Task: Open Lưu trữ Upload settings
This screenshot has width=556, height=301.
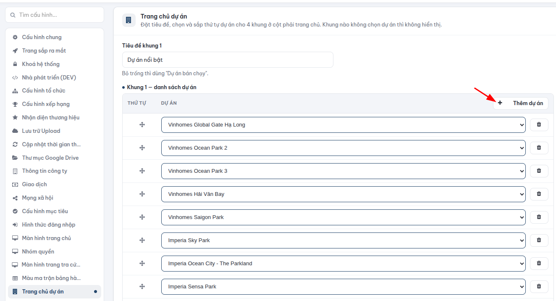Action: pyautogui.click(x=55, y=131)
